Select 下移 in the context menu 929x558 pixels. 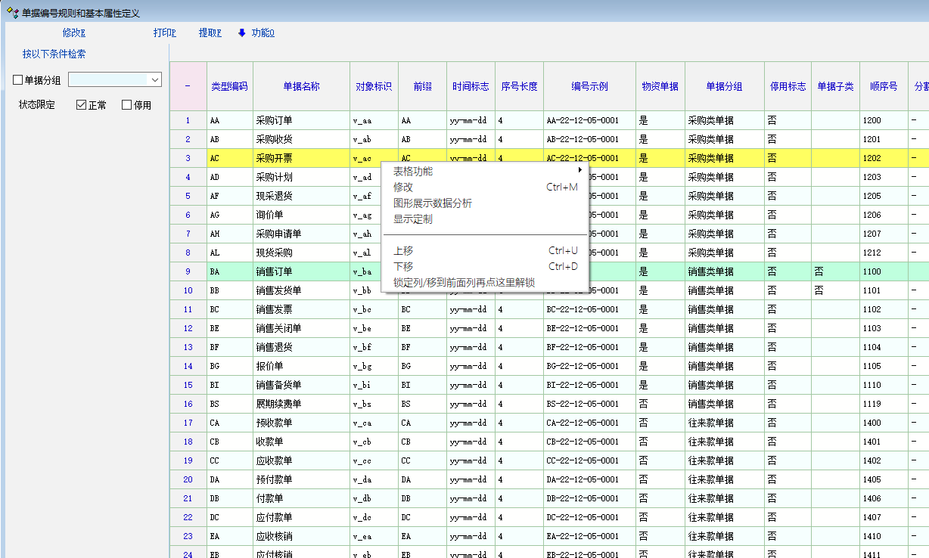point(404,266)
